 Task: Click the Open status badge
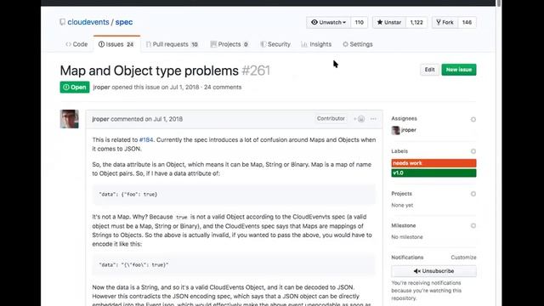(x=75, y=87)
